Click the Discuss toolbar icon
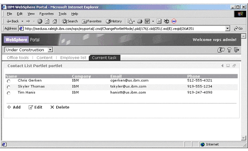The height and width of the screenshot is (151, 248). click(x=159, y=21)
